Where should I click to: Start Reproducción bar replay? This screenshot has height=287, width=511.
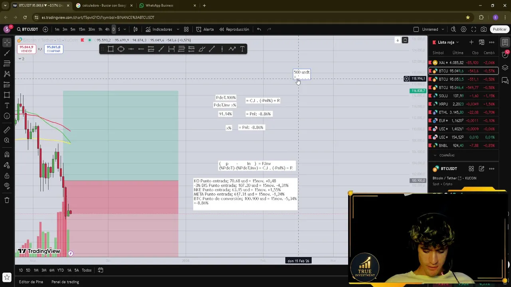(x=234, y=29)
